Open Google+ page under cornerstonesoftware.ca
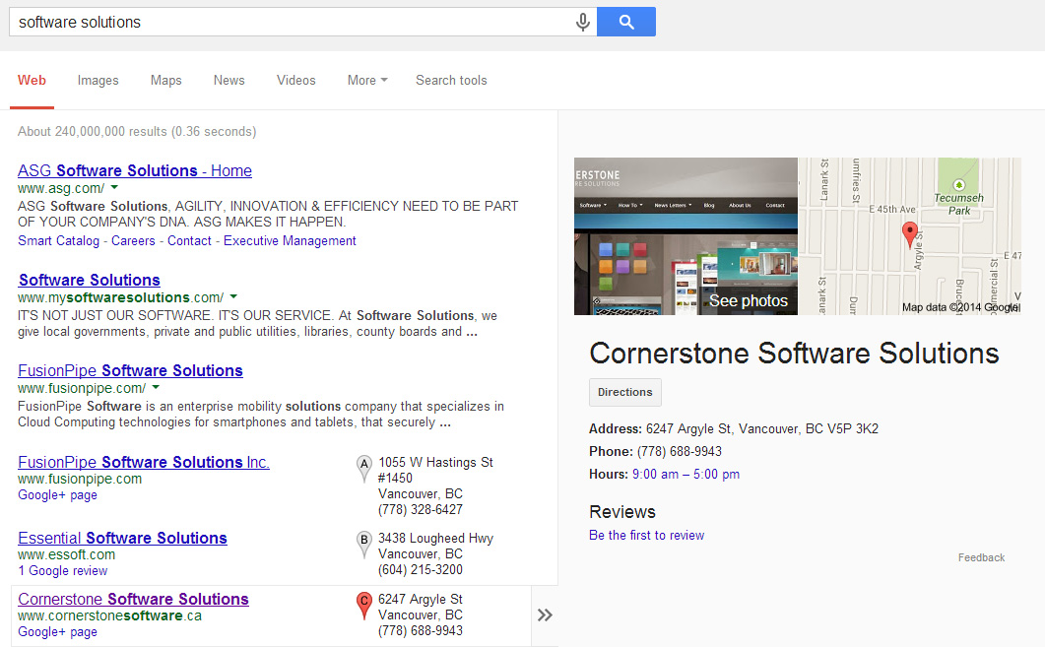1045x647 pixels. click(57, 631)
